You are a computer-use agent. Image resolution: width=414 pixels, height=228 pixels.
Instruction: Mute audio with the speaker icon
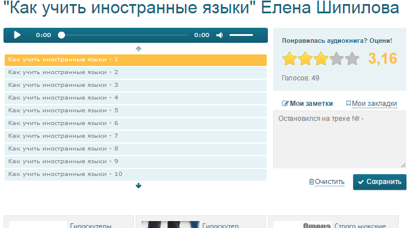tap(219, 35)
